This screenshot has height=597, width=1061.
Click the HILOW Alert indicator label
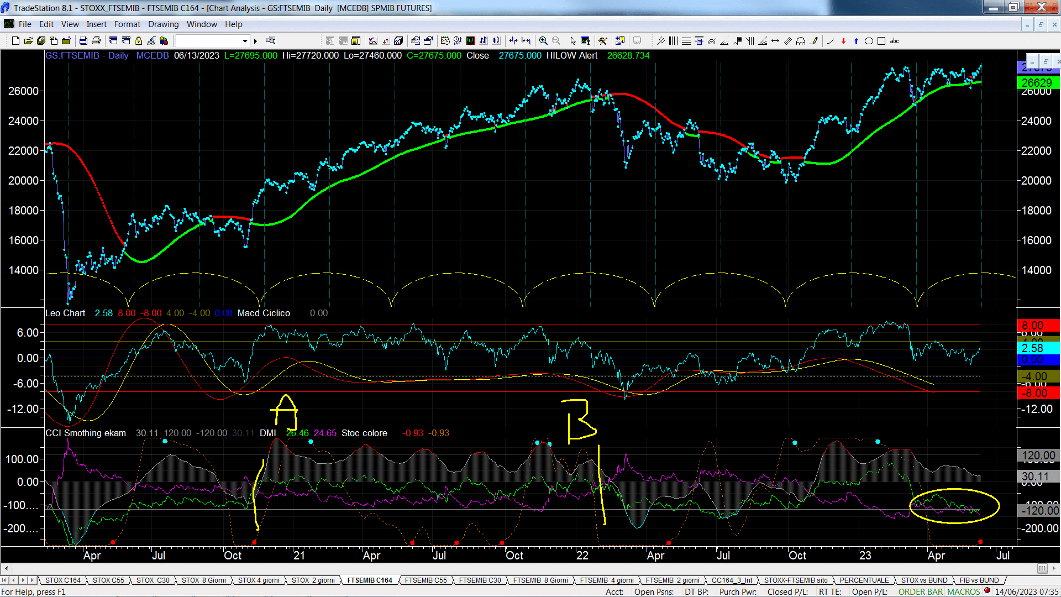(x=572, y=56)
